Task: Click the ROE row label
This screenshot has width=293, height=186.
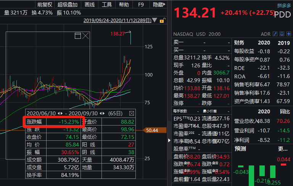Action: [x=239, y=68]
